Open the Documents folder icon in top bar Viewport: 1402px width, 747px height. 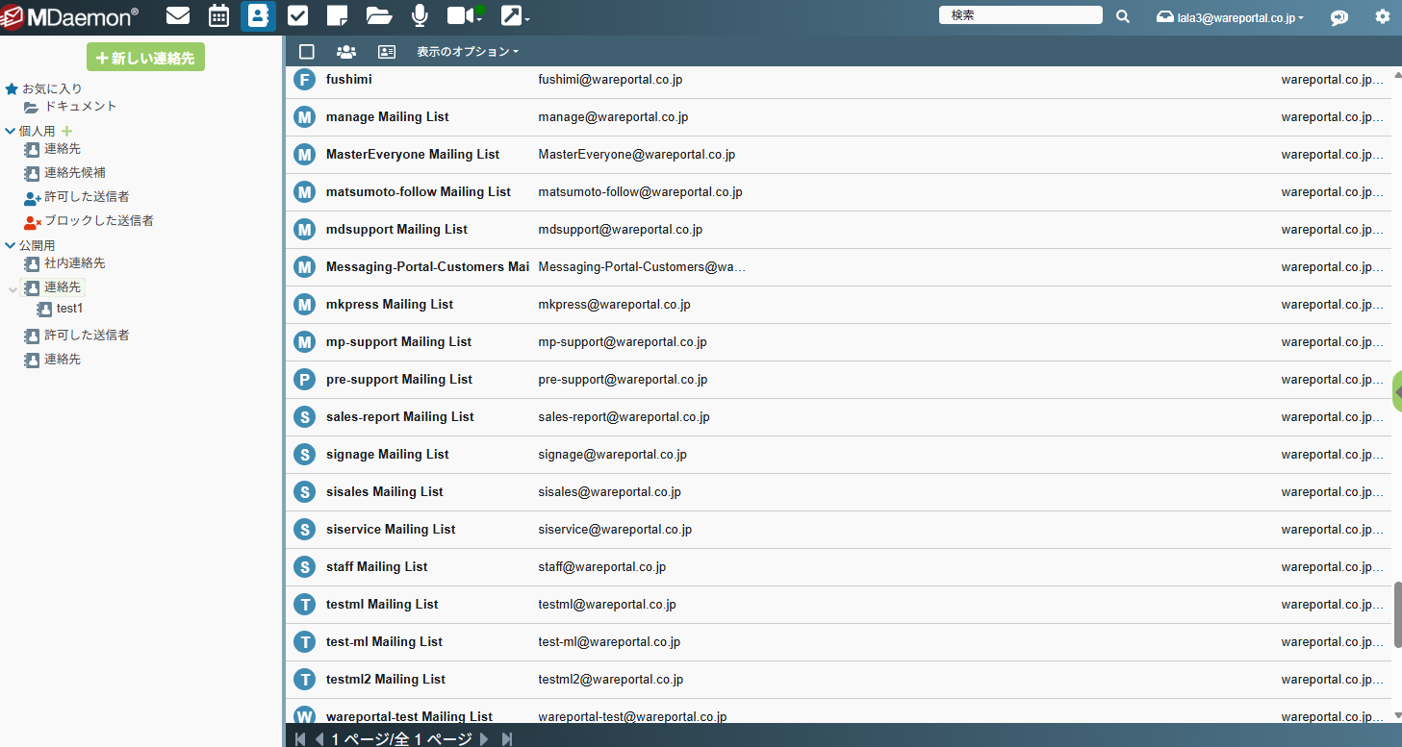pos(379,15)
